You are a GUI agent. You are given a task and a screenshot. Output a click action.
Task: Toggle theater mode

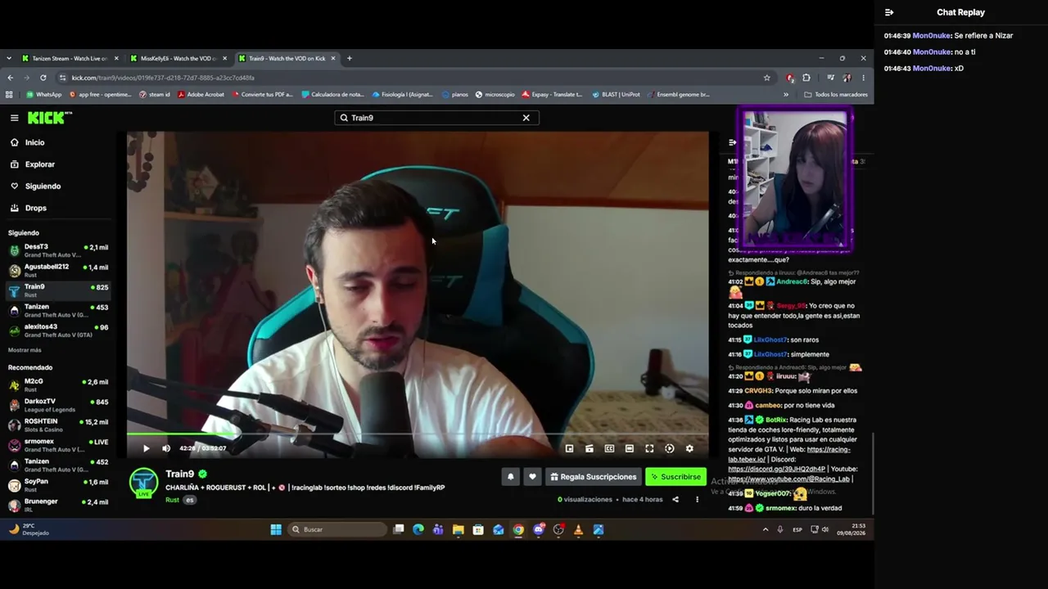point(630,448)
